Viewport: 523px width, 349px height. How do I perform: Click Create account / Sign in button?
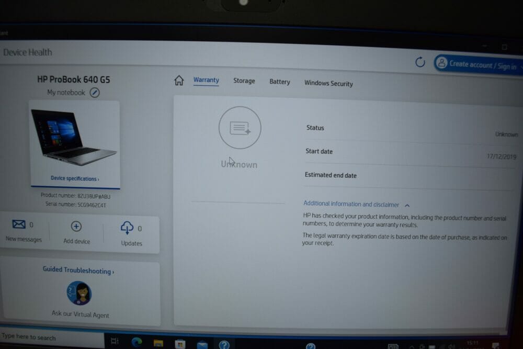click(x=479, y=64)
